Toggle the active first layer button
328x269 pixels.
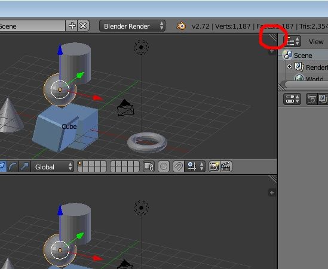tap(80, 163)
